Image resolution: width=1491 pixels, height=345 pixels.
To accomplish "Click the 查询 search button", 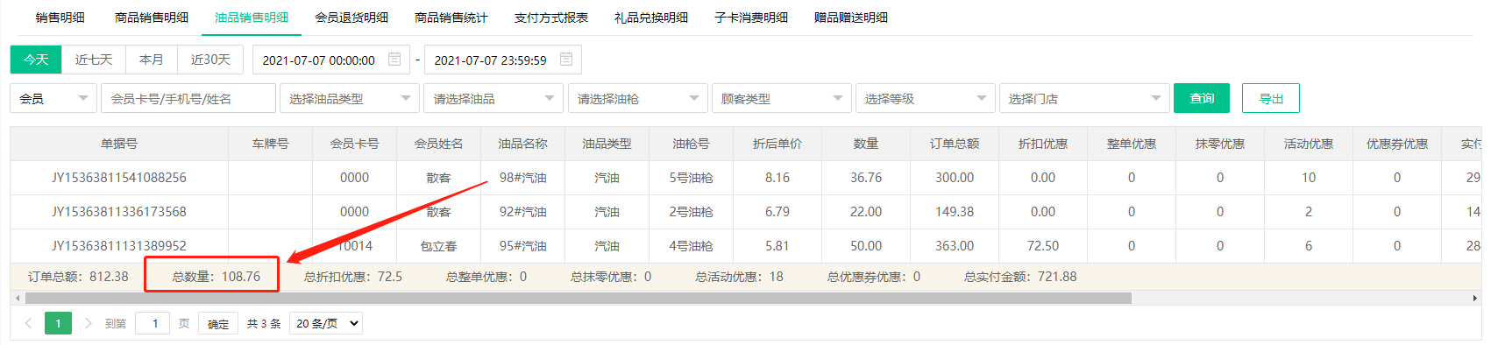I will point(1202,98).
